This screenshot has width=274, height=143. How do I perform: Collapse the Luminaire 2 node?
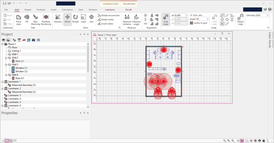[x=2, y=88]
